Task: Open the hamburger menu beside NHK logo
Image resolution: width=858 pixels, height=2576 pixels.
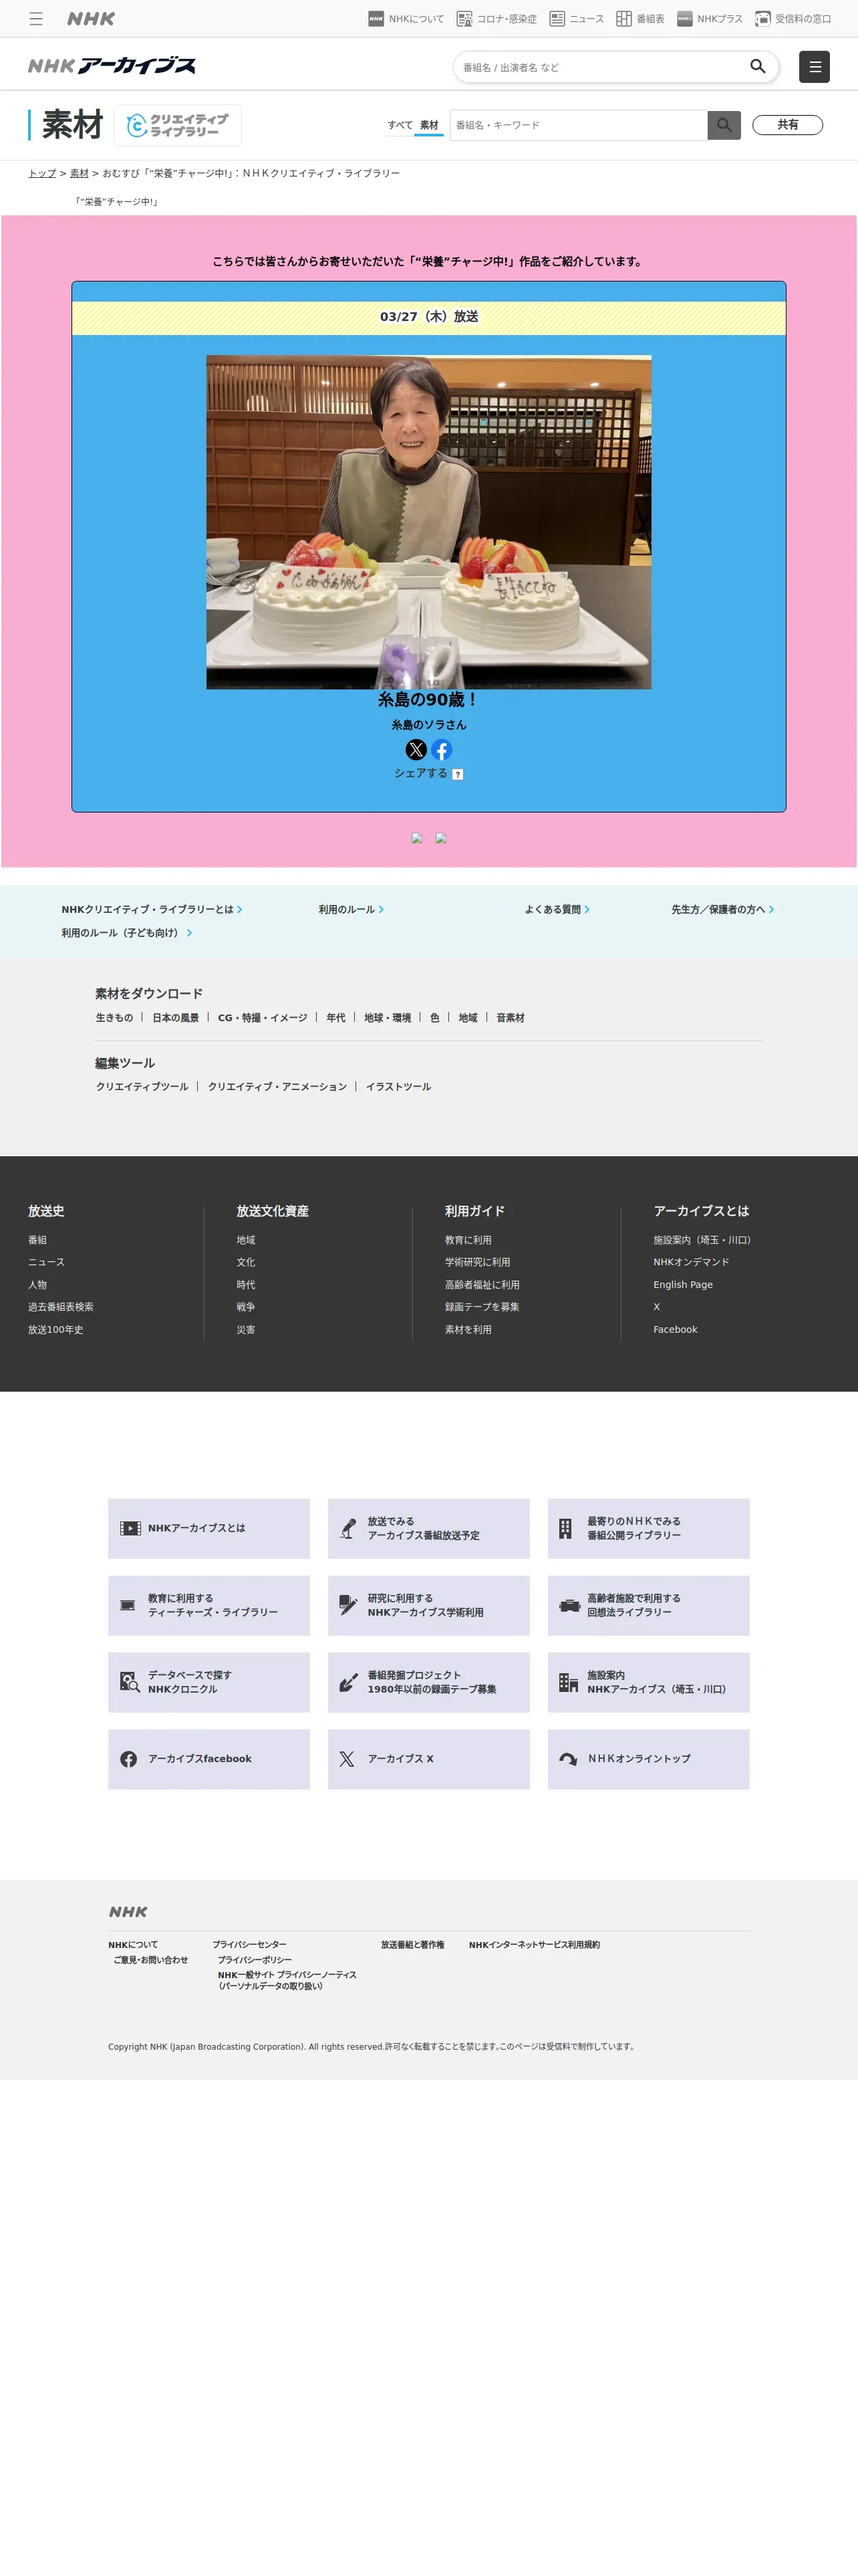Action: pyautogui.click(x=36, y=19)
